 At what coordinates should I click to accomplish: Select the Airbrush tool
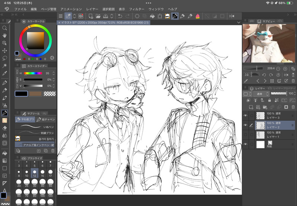(x=4, y=105)
